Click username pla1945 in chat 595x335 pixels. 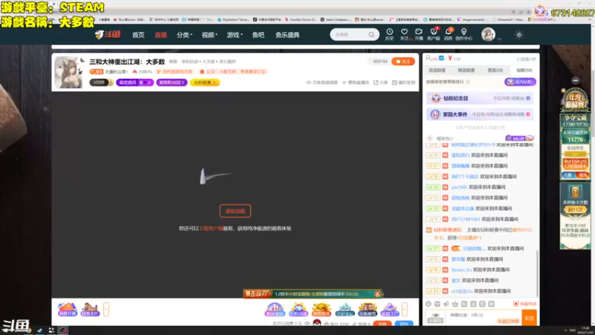[x=459, y=188]
